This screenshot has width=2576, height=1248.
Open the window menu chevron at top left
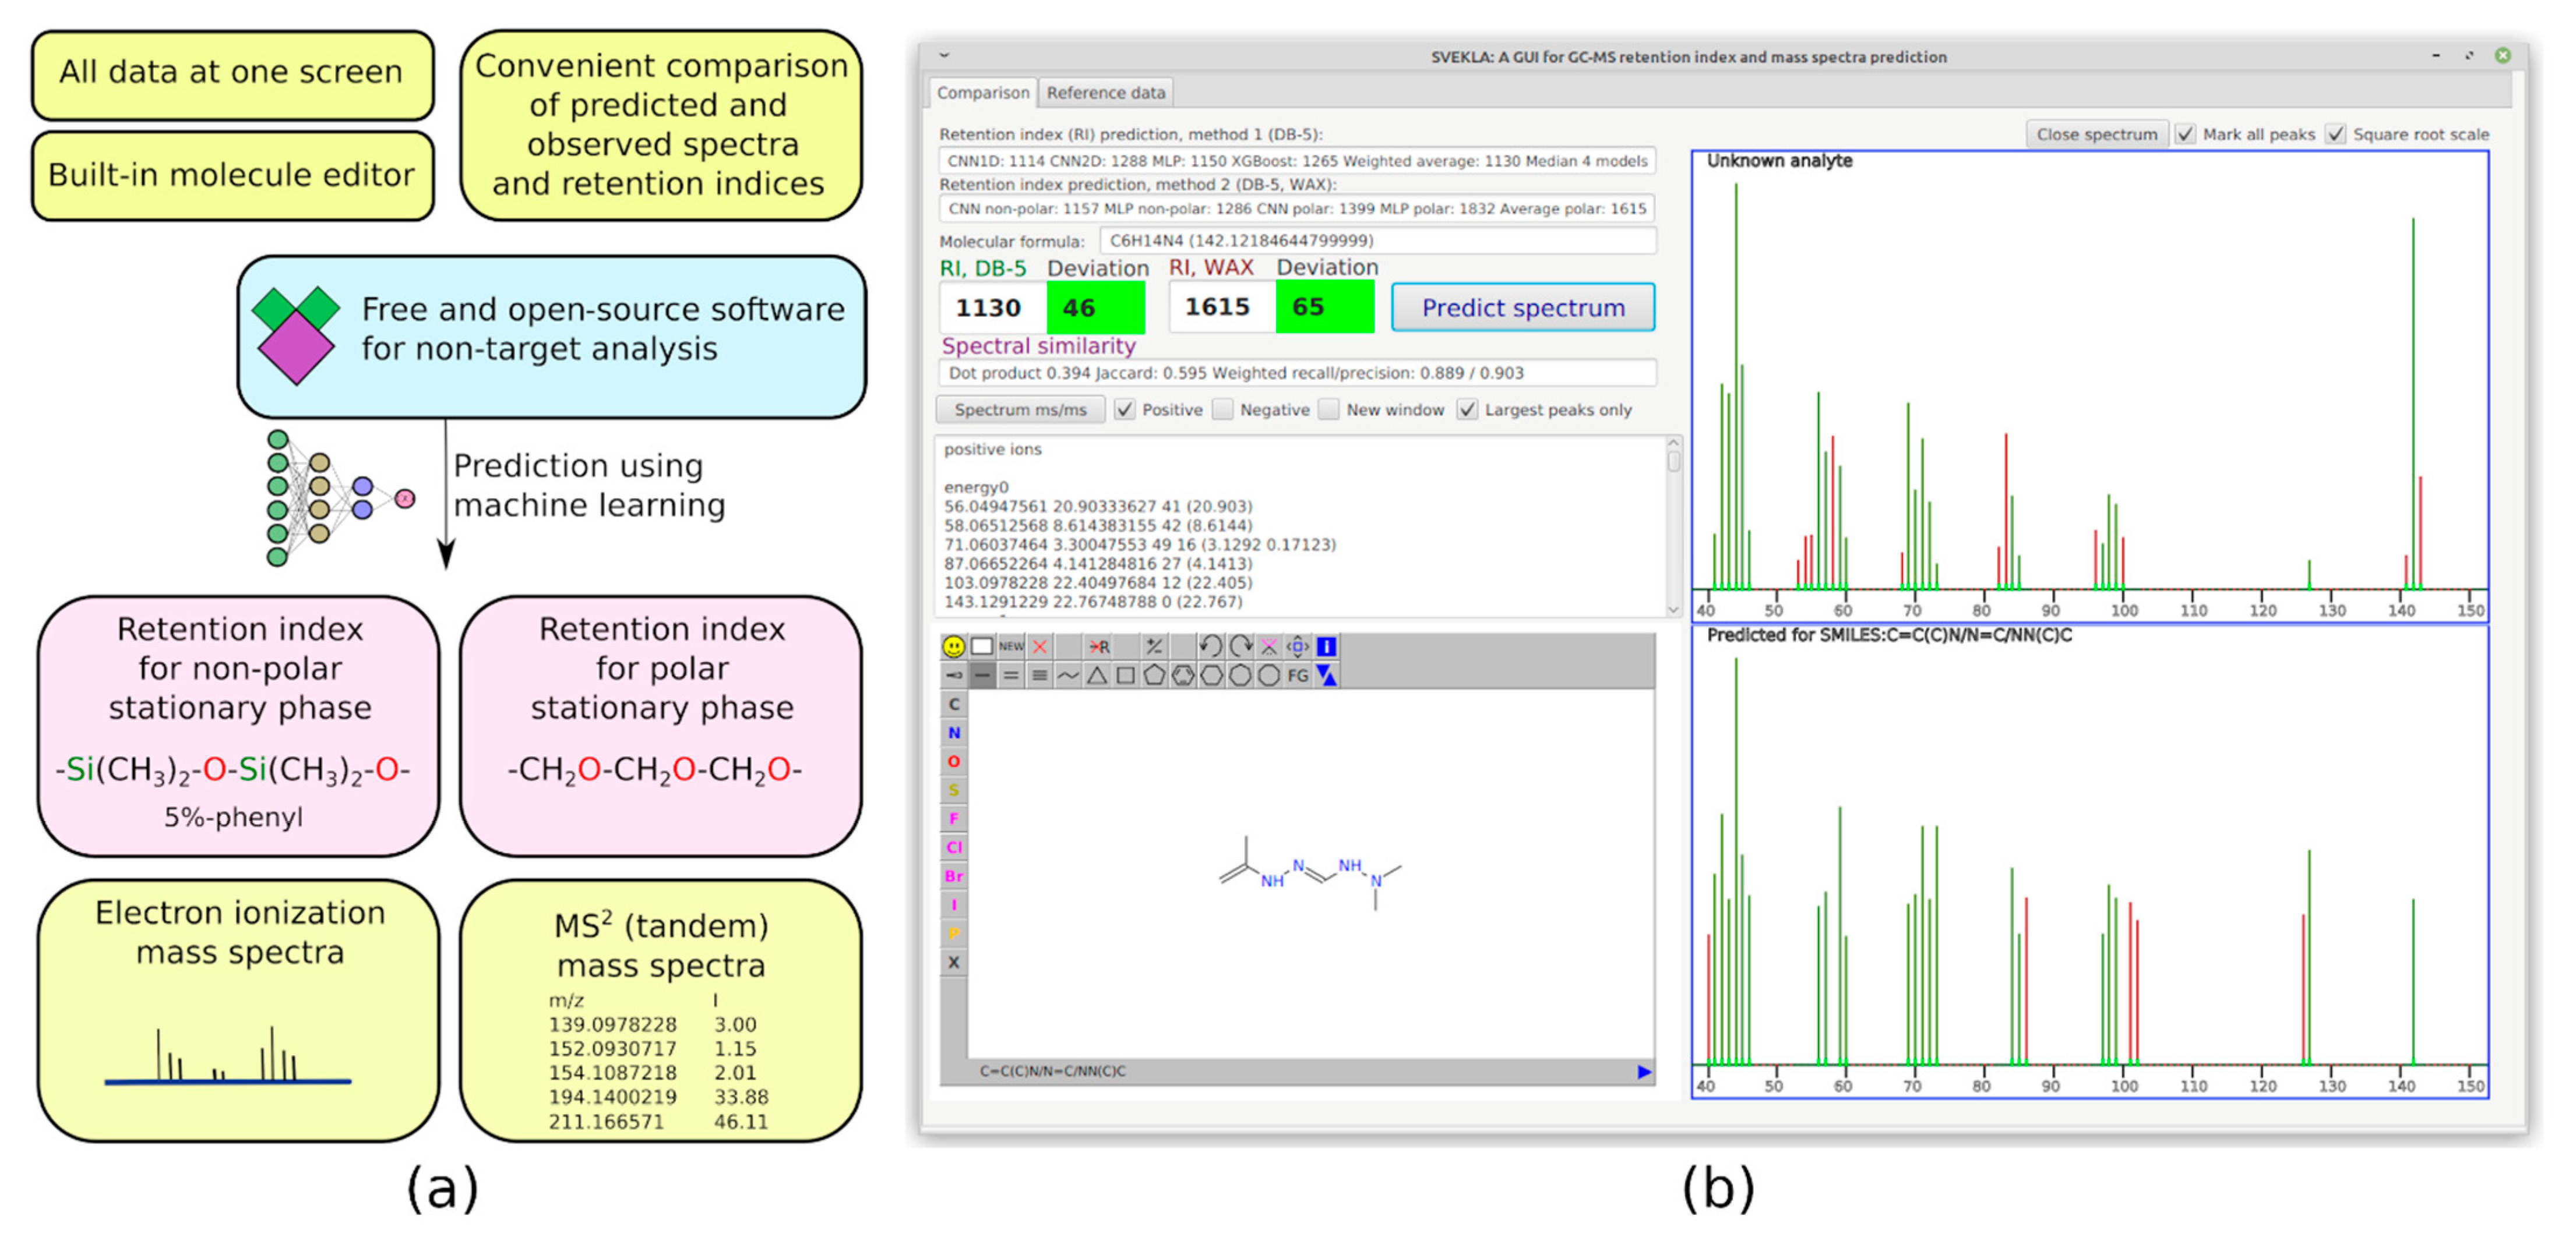point(944,54)
